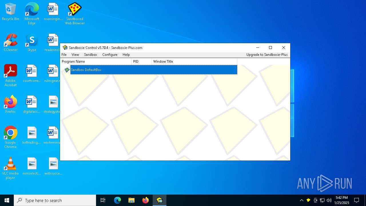Click the volume tray icon
This screenshot has height=206, width=366.
coord(329,200)
